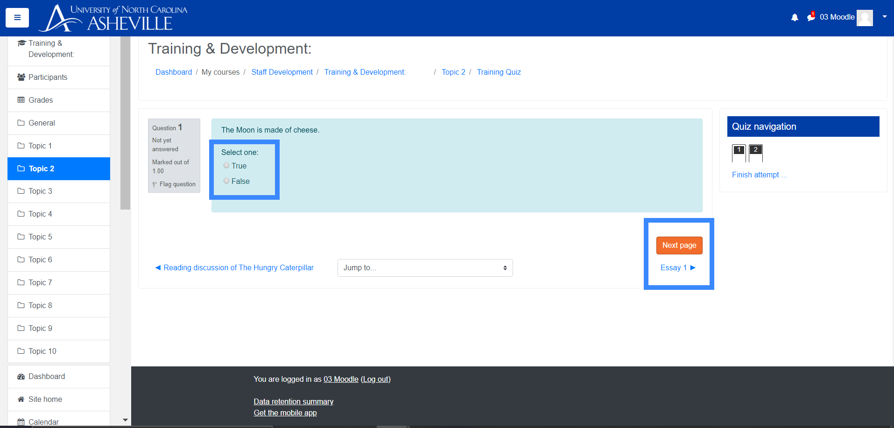Expand the user menu dropdown arrow
This screenshot has height=428, width=894.
pos(884,17)
